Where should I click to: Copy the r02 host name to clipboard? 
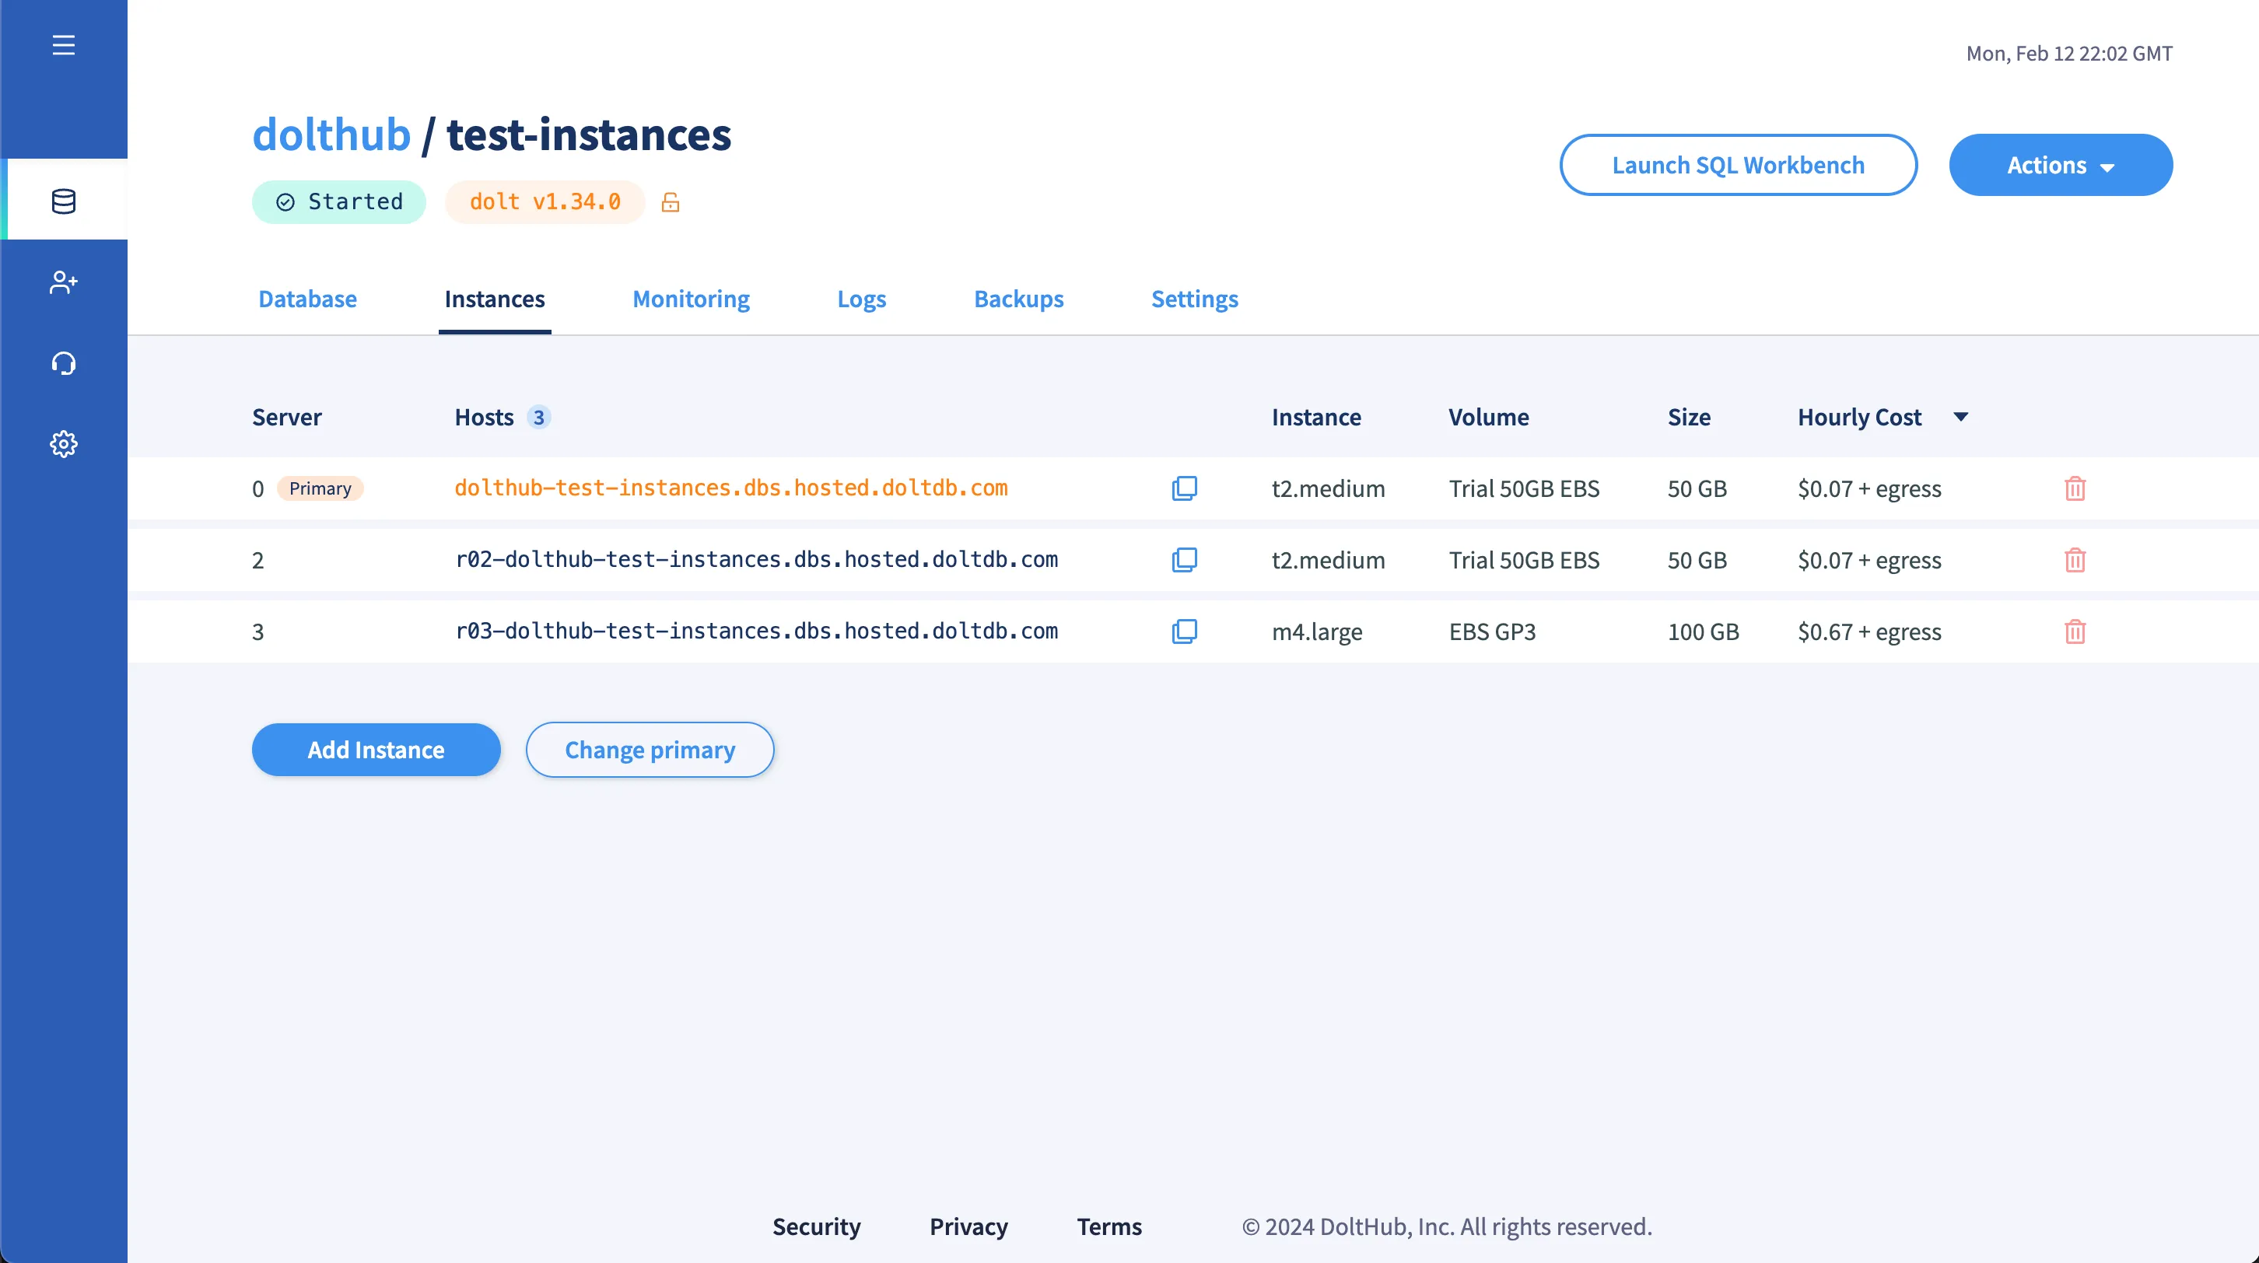[x=1184, y=560]
